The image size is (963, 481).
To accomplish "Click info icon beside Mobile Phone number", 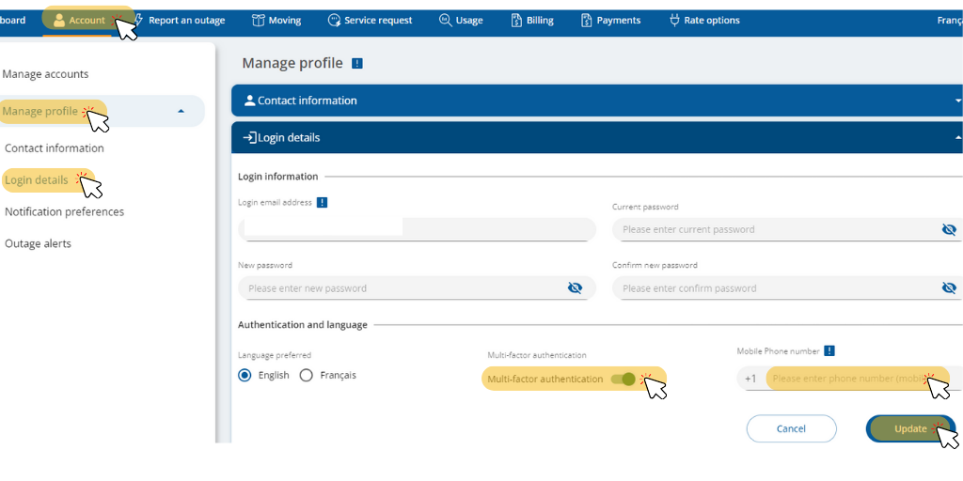I will (829, 351).
